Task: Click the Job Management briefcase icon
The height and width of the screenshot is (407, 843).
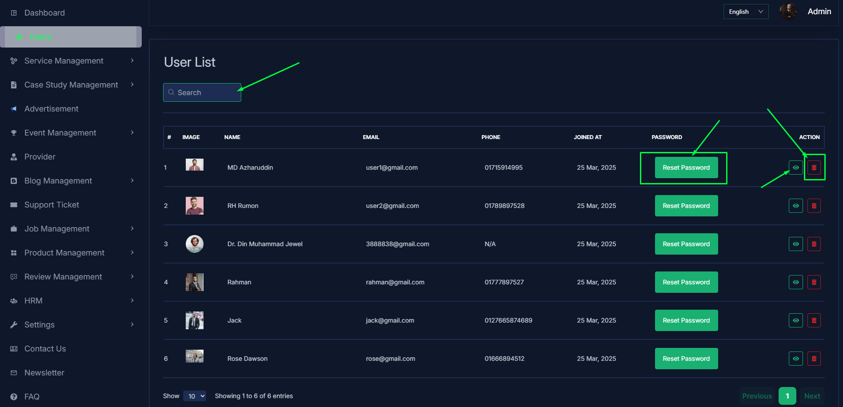Action: click(14, 229)
